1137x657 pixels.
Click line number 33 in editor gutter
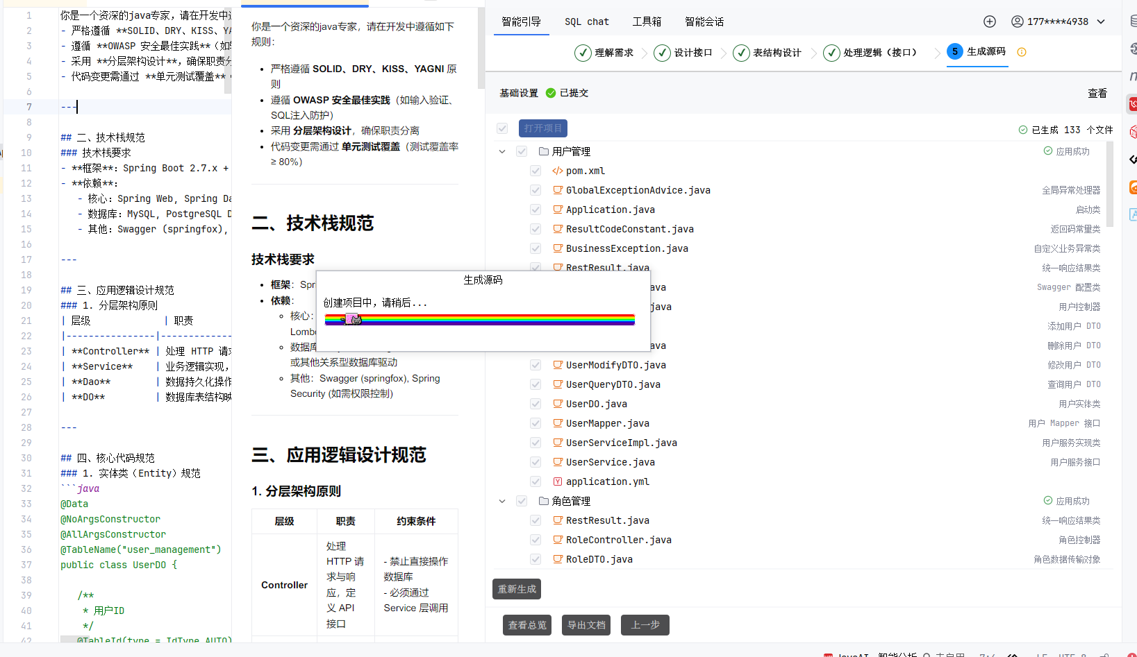point(26,504)
